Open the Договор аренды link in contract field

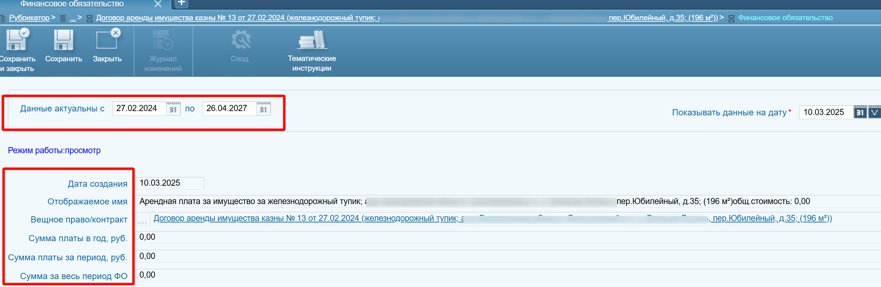pyautogui.click(x=307, y=218)
